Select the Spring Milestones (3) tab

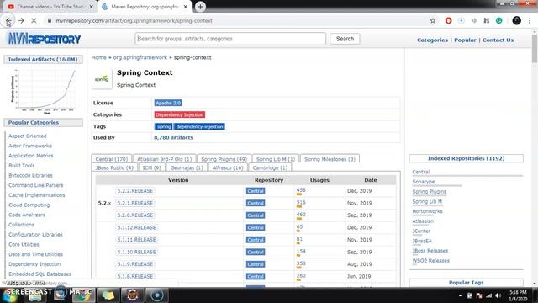(x=330, y=159)
